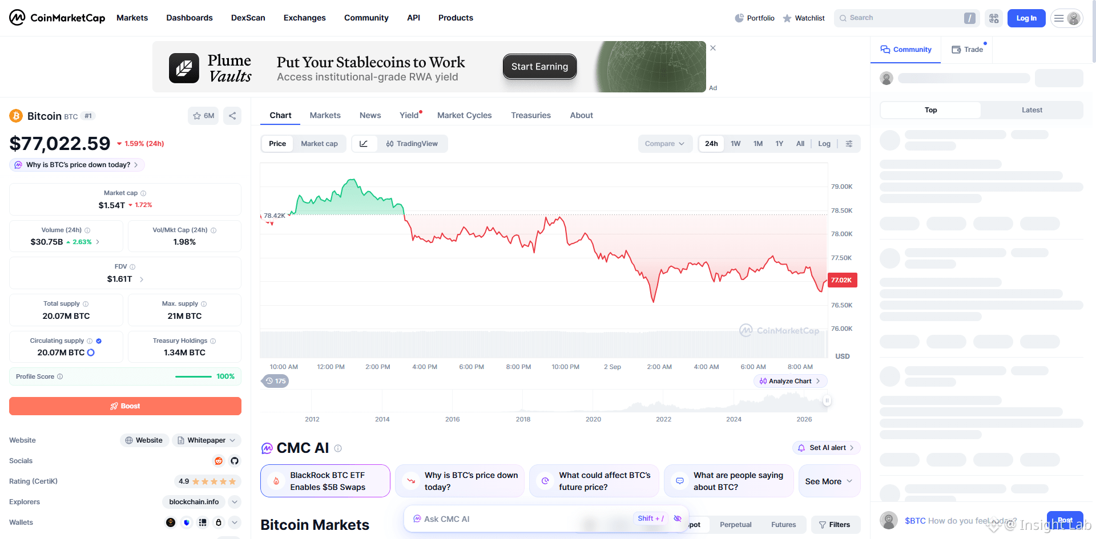This screenshot has width=1096, height=539.
Task: Expand the See More AI prompts
Action: [829, 481]
